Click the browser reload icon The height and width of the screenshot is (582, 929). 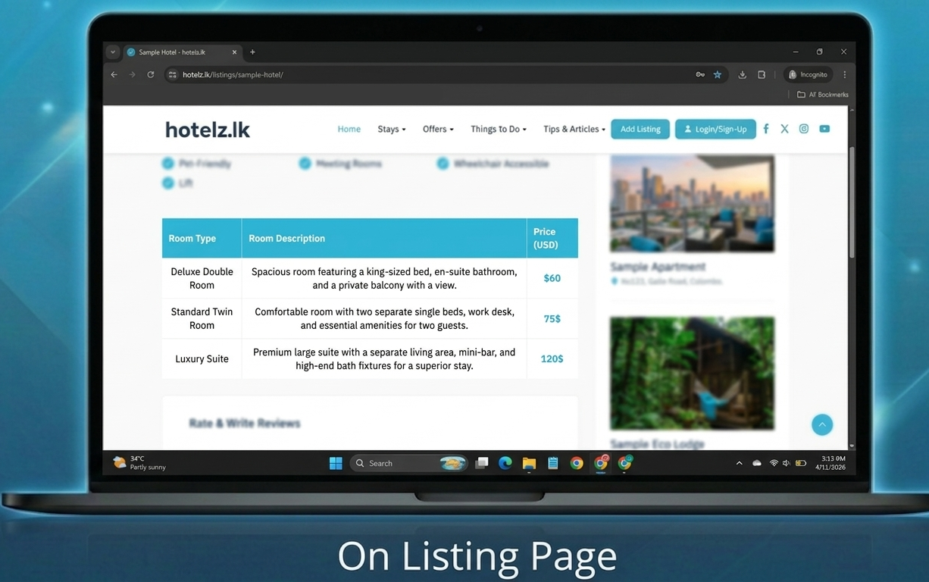click(151, 74)
